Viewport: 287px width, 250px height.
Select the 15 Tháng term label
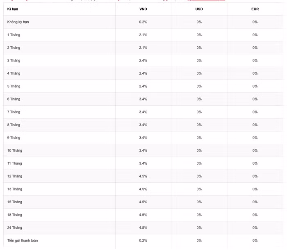tap(15, 202)
